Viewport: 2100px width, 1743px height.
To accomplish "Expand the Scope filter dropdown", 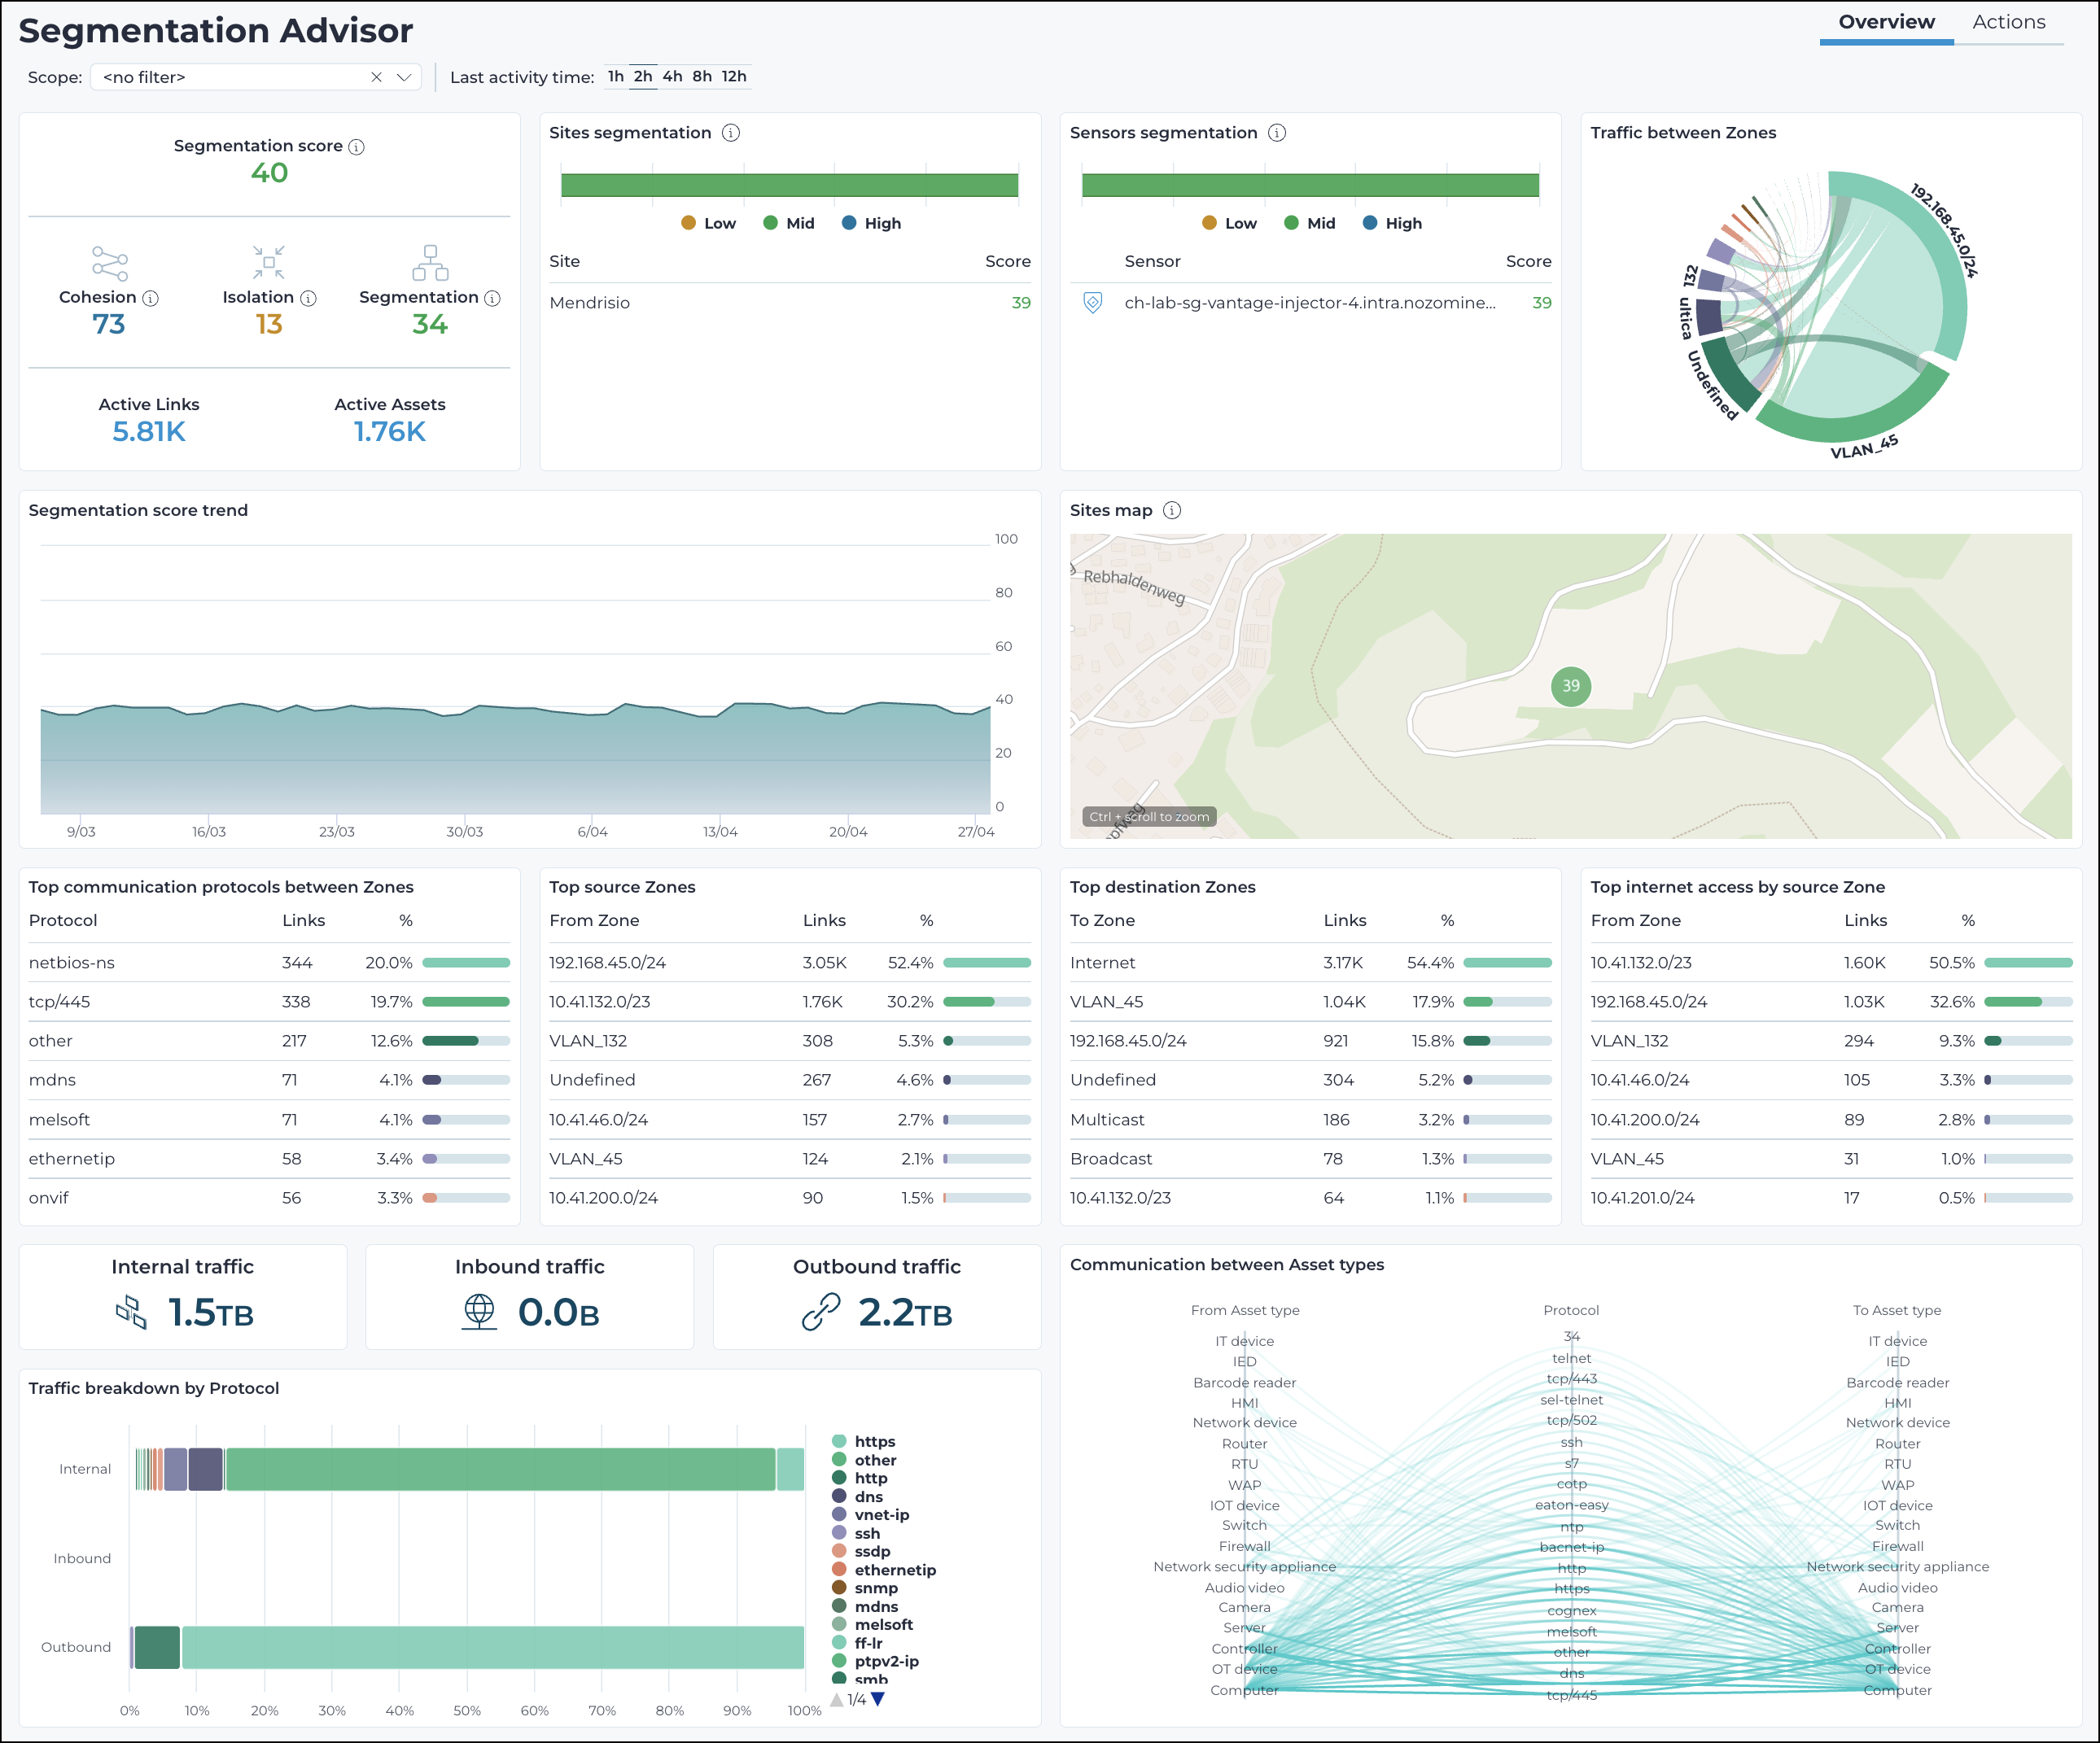I will click(404, 77).
